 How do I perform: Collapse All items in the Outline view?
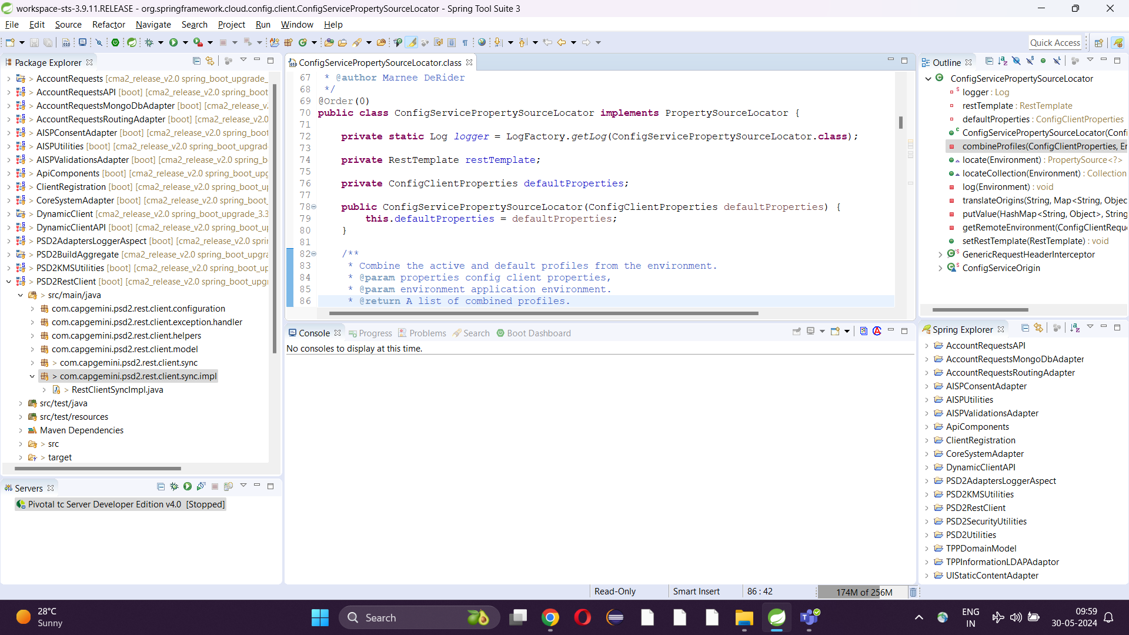point(990,61)
